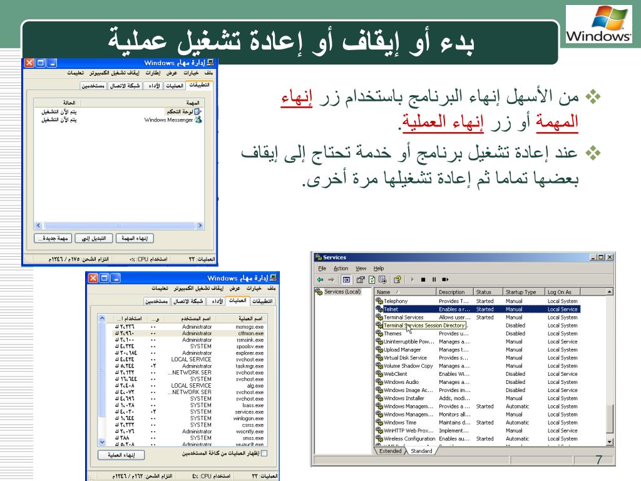Click إنهاء العملية end process button
Image resolution: width=641 pixels, height=481 pixels.
(x=121, y=455)
